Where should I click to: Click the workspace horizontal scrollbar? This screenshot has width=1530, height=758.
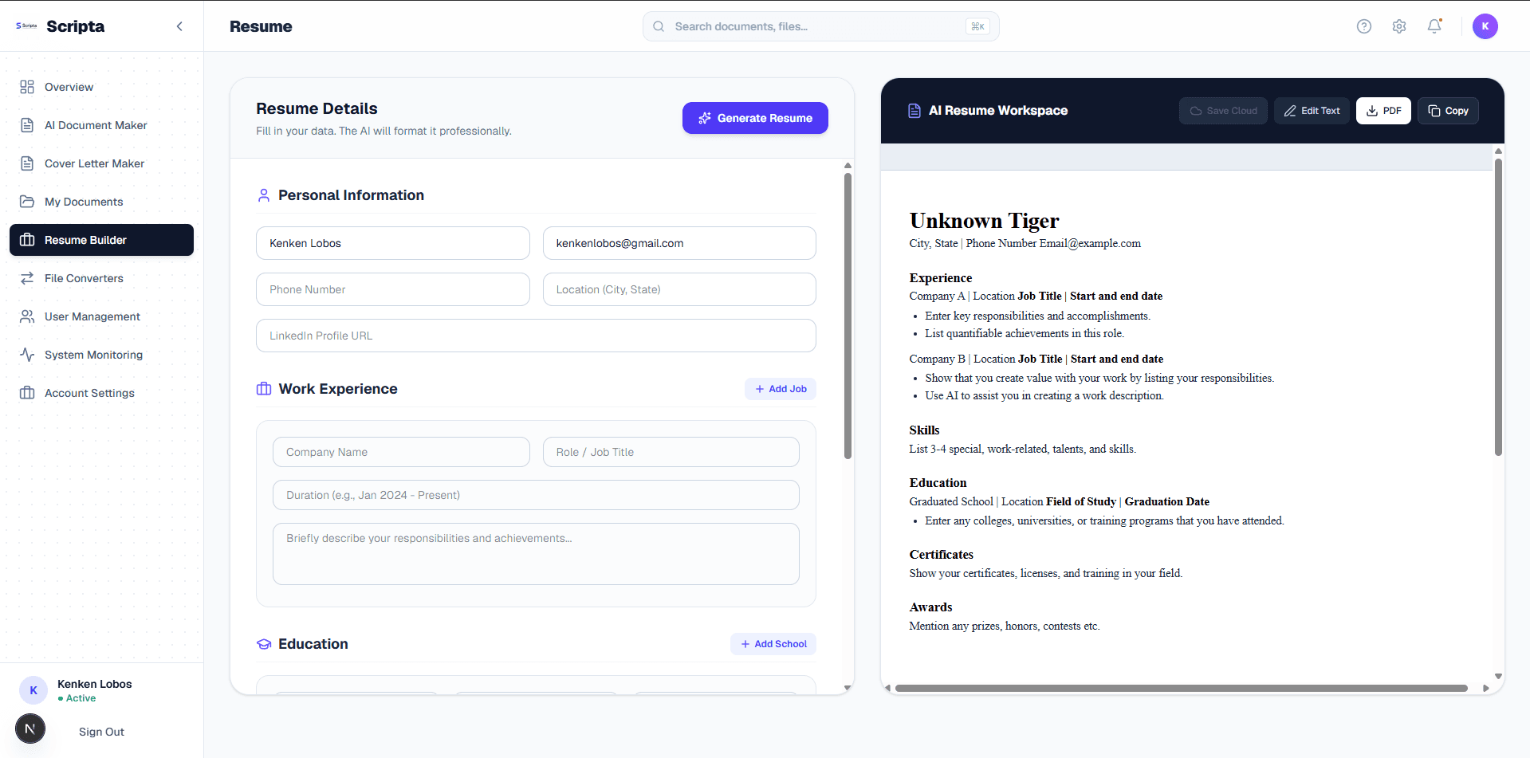(x=1181, y=688)
